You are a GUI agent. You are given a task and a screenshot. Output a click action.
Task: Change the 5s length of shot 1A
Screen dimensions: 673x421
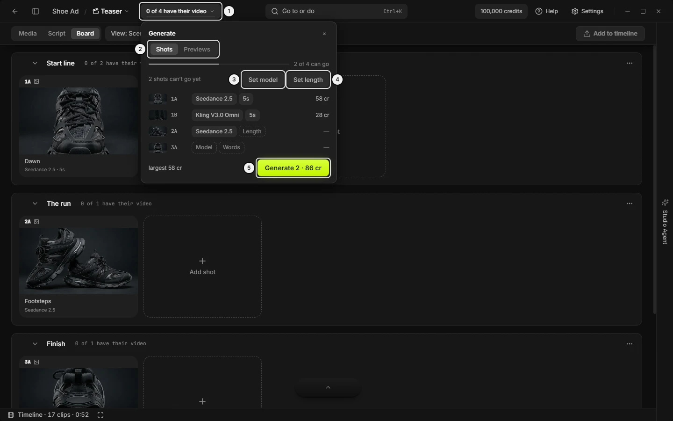(246, 99)
